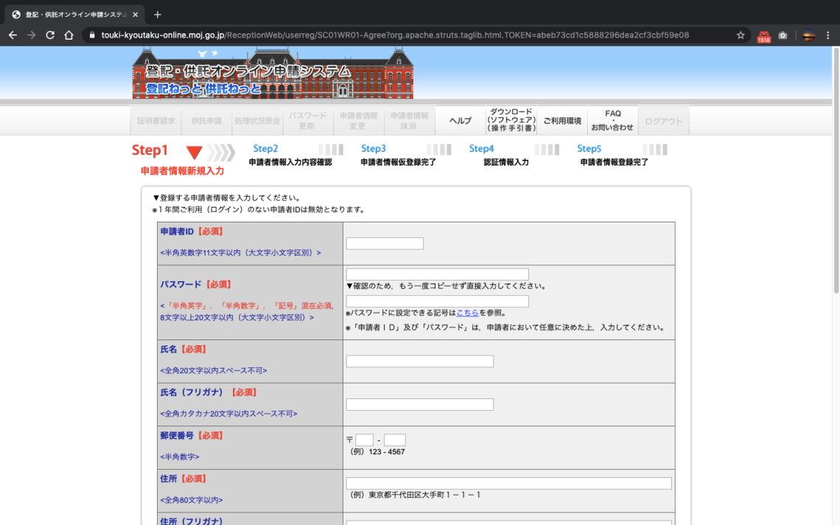
Task: Reload the current page
Action: coord(50,33)
